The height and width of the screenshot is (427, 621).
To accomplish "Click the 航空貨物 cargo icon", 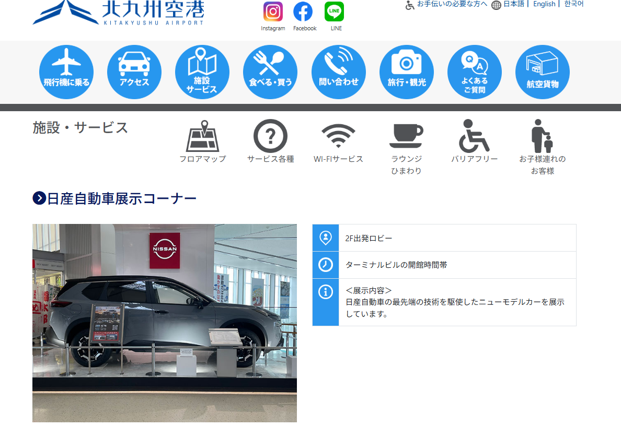I will point(543,72).
